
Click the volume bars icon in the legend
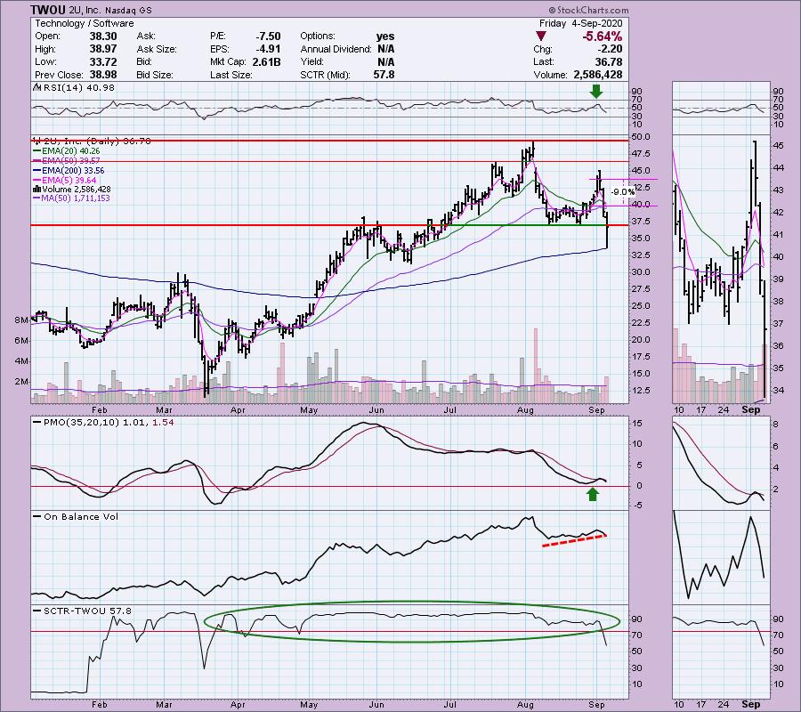click(36, 189)
